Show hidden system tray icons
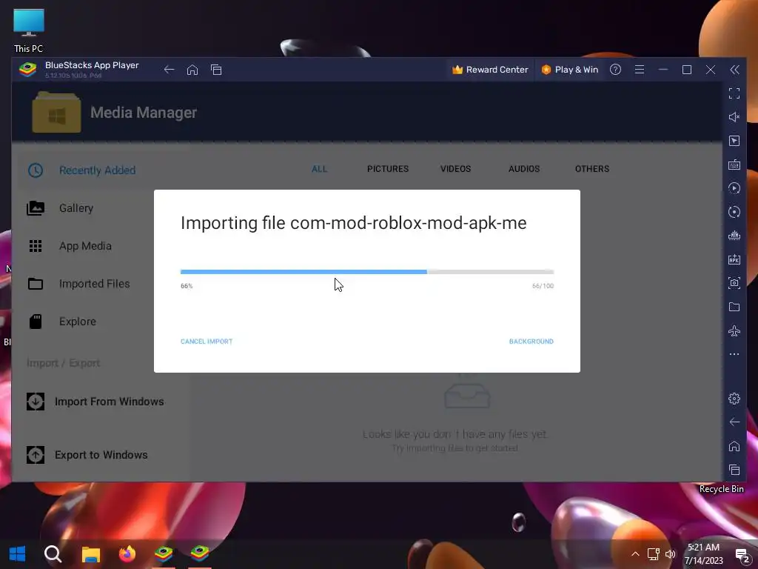 pos(635,554)
